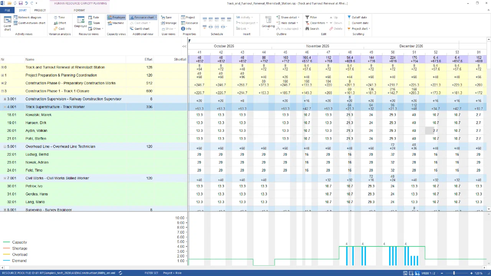Select Effort variance analysis
This screenshot has height=276, width=491.
59,23
